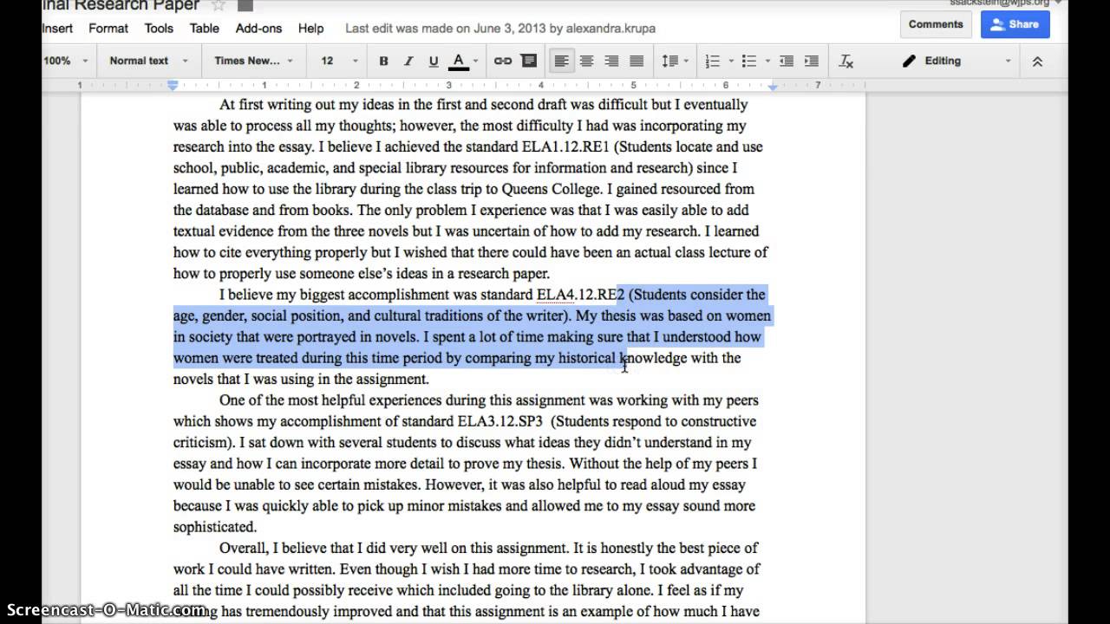Click the document title text
1110x624 pixels.
tap(121, 5)
